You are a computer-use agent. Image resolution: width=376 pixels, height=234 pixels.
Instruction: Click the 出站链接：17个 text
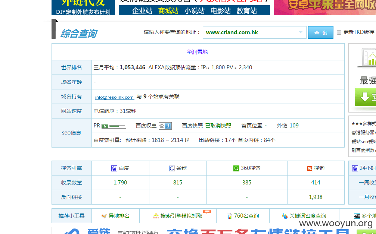(217, 140)
